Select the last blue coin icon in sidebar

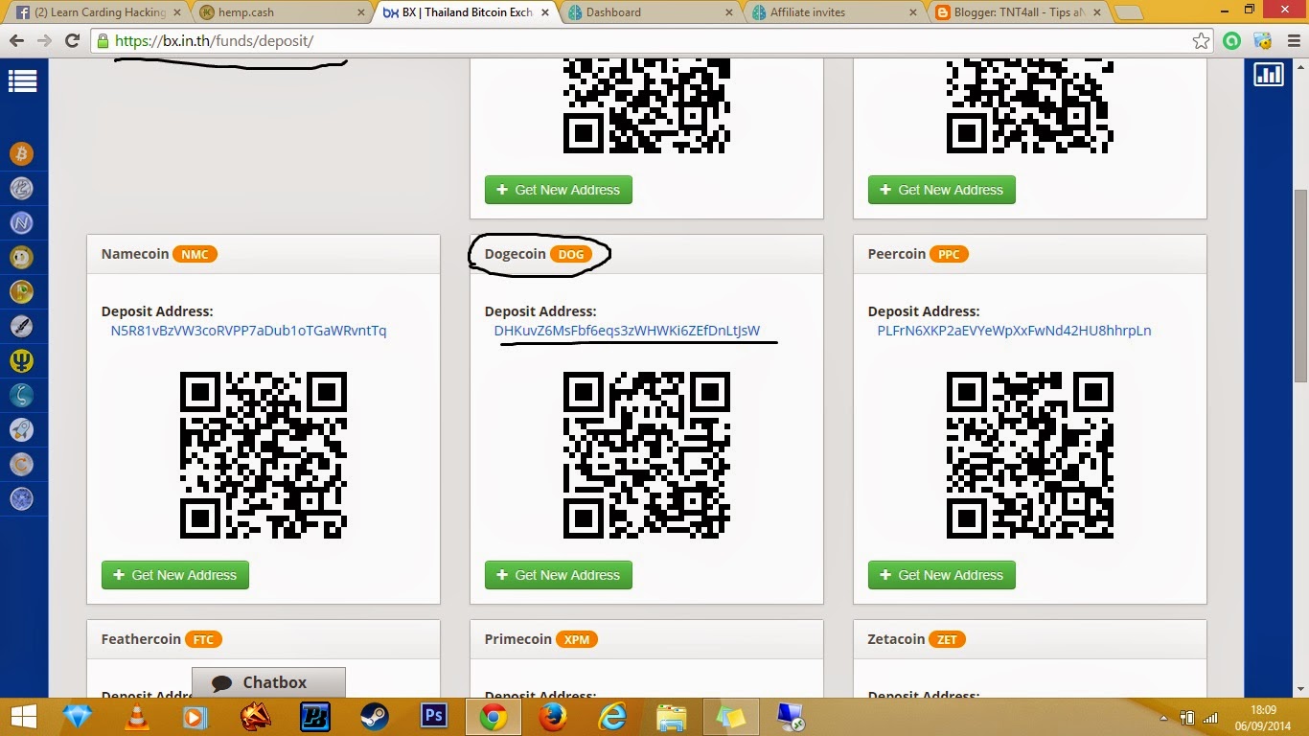pyautogui.click(x=21, y=498)
